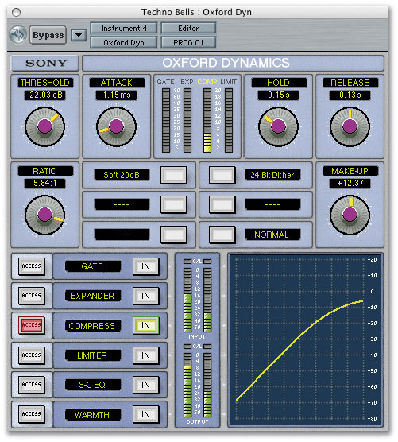The width and height of the screenshot is (398, 442).
Task: Click the Soft 20dB label display
Action: tap(122, 175)
